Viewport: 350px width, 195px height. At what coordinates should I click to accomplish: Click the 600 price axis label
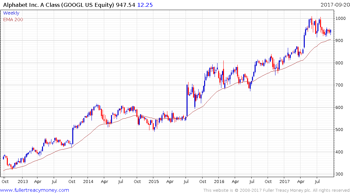tap(339, 108)
